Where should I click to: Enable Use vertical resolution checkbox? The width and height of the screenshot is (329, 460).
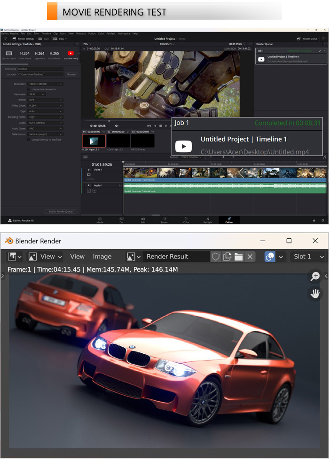click(x=29, y=89)
